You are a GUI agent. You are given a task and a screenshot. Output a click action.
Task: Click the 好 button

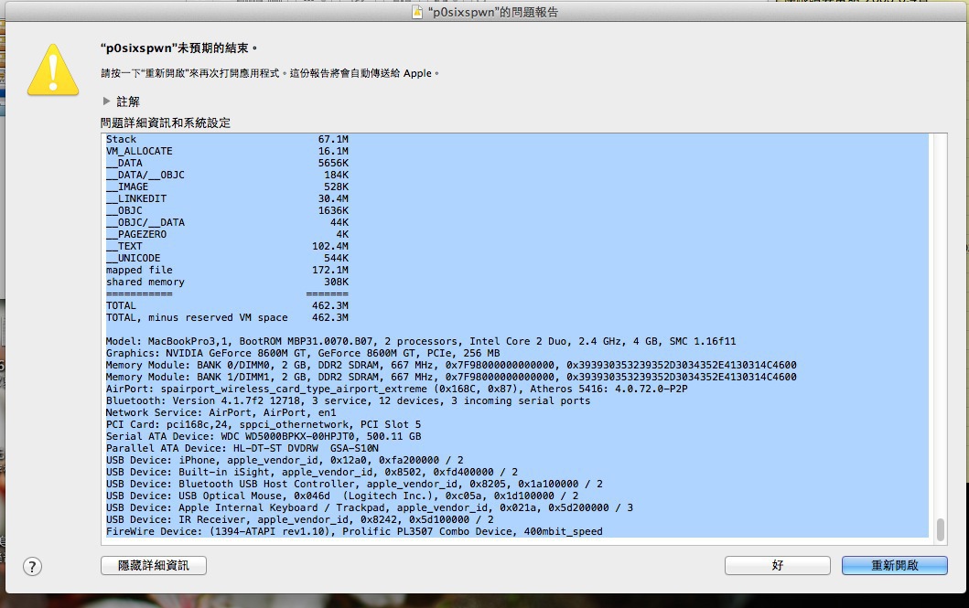(778, 565)
